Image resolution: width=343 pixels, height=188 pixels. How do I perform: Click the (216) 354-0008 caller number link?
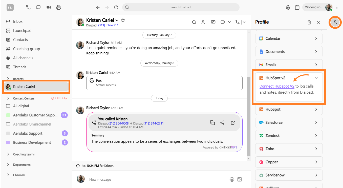(119, 123)
